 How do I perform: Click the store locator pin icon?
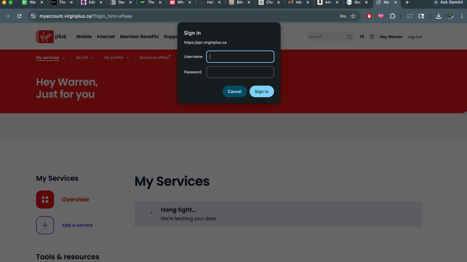372,36
